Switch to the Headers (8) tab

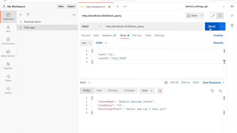click(109, 35)
